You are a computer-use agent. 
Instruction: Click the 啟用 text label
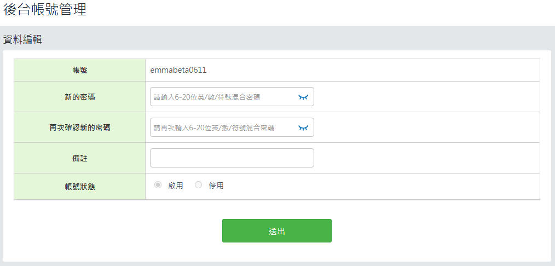coord(176,186)
